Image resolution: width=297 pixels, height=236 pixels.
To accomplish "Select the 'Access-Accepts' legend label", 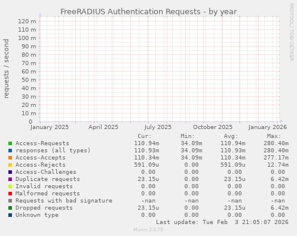I will (41, 158).
